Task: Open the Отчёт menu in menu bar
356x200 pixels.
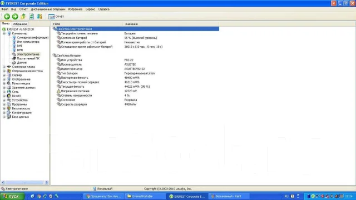Action: (x=23, y=9)
